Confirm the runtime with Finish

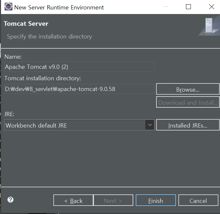pyautogui.click(x=156, y=200)
